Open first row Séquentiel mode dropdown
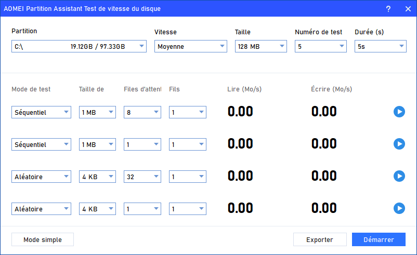This screenshot has height=255, width=417. pos(41,112)
